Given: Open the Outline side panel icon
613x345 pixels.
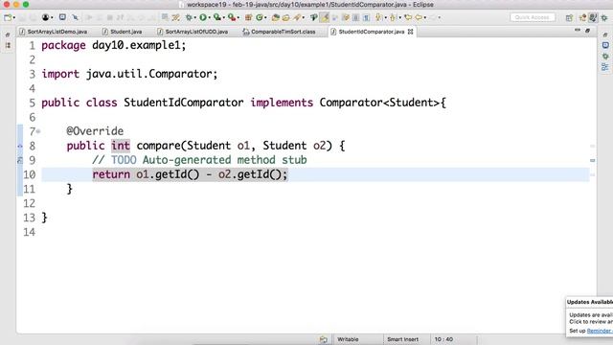Looking at the screenshot, I should point(605,67).
